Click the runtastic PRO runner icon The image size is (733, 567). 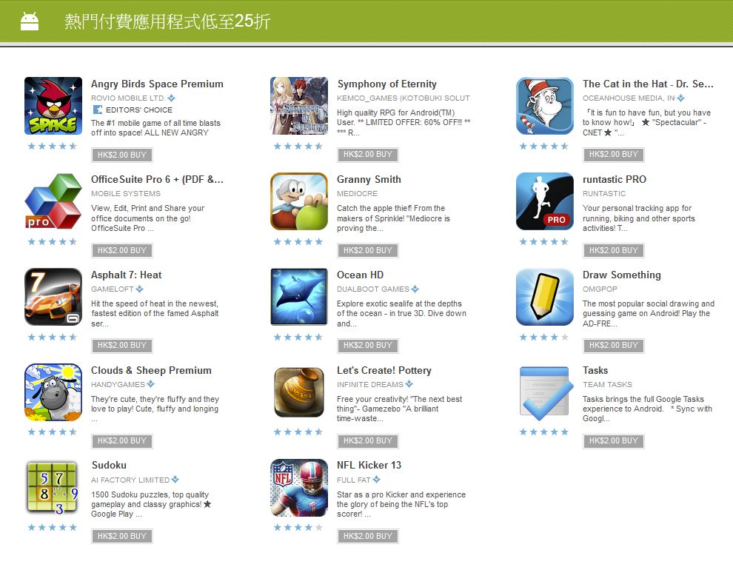click(x=545, y=201)
